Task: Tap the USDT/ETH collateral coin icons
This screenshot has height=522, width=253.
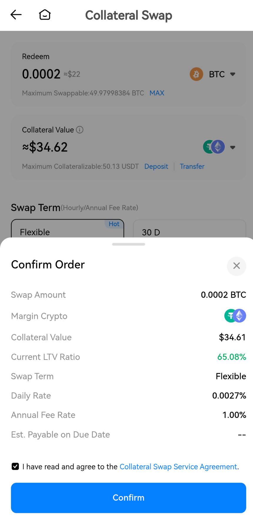Action: [214, 147]
